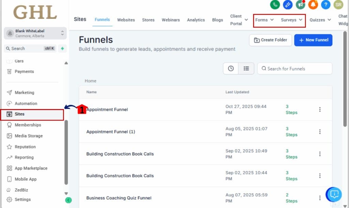Switch funnel view using the list view toggle
Viewport: 349px width, 208px height.
(246, 68)
